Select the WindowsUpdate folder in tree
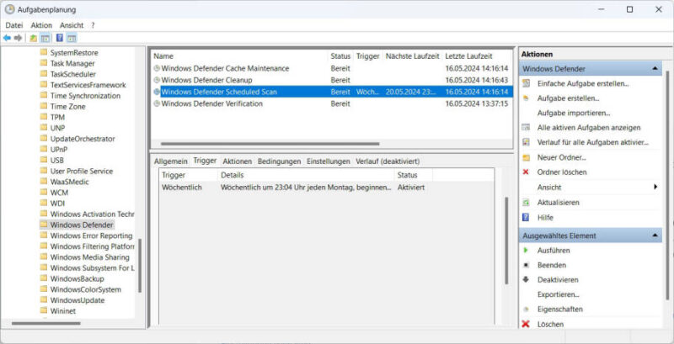 coord(77,300)
